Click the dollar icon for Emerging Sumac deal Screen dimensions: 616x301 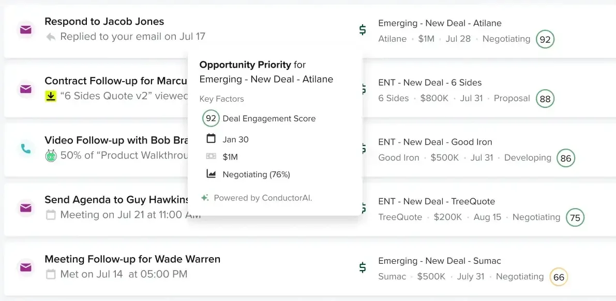pyautogui.click(x=363, y=267)
